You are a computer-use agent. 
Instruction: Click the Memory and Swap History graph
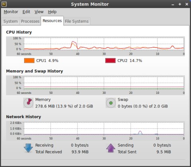[x=95, y=85]
